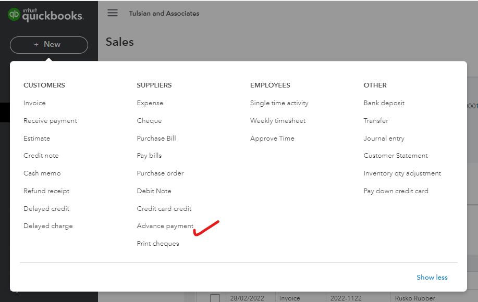Tick the checkbox beside the 28/02/2022 invoice
This screenshot has height=302, width=478.
coord(215,298)
